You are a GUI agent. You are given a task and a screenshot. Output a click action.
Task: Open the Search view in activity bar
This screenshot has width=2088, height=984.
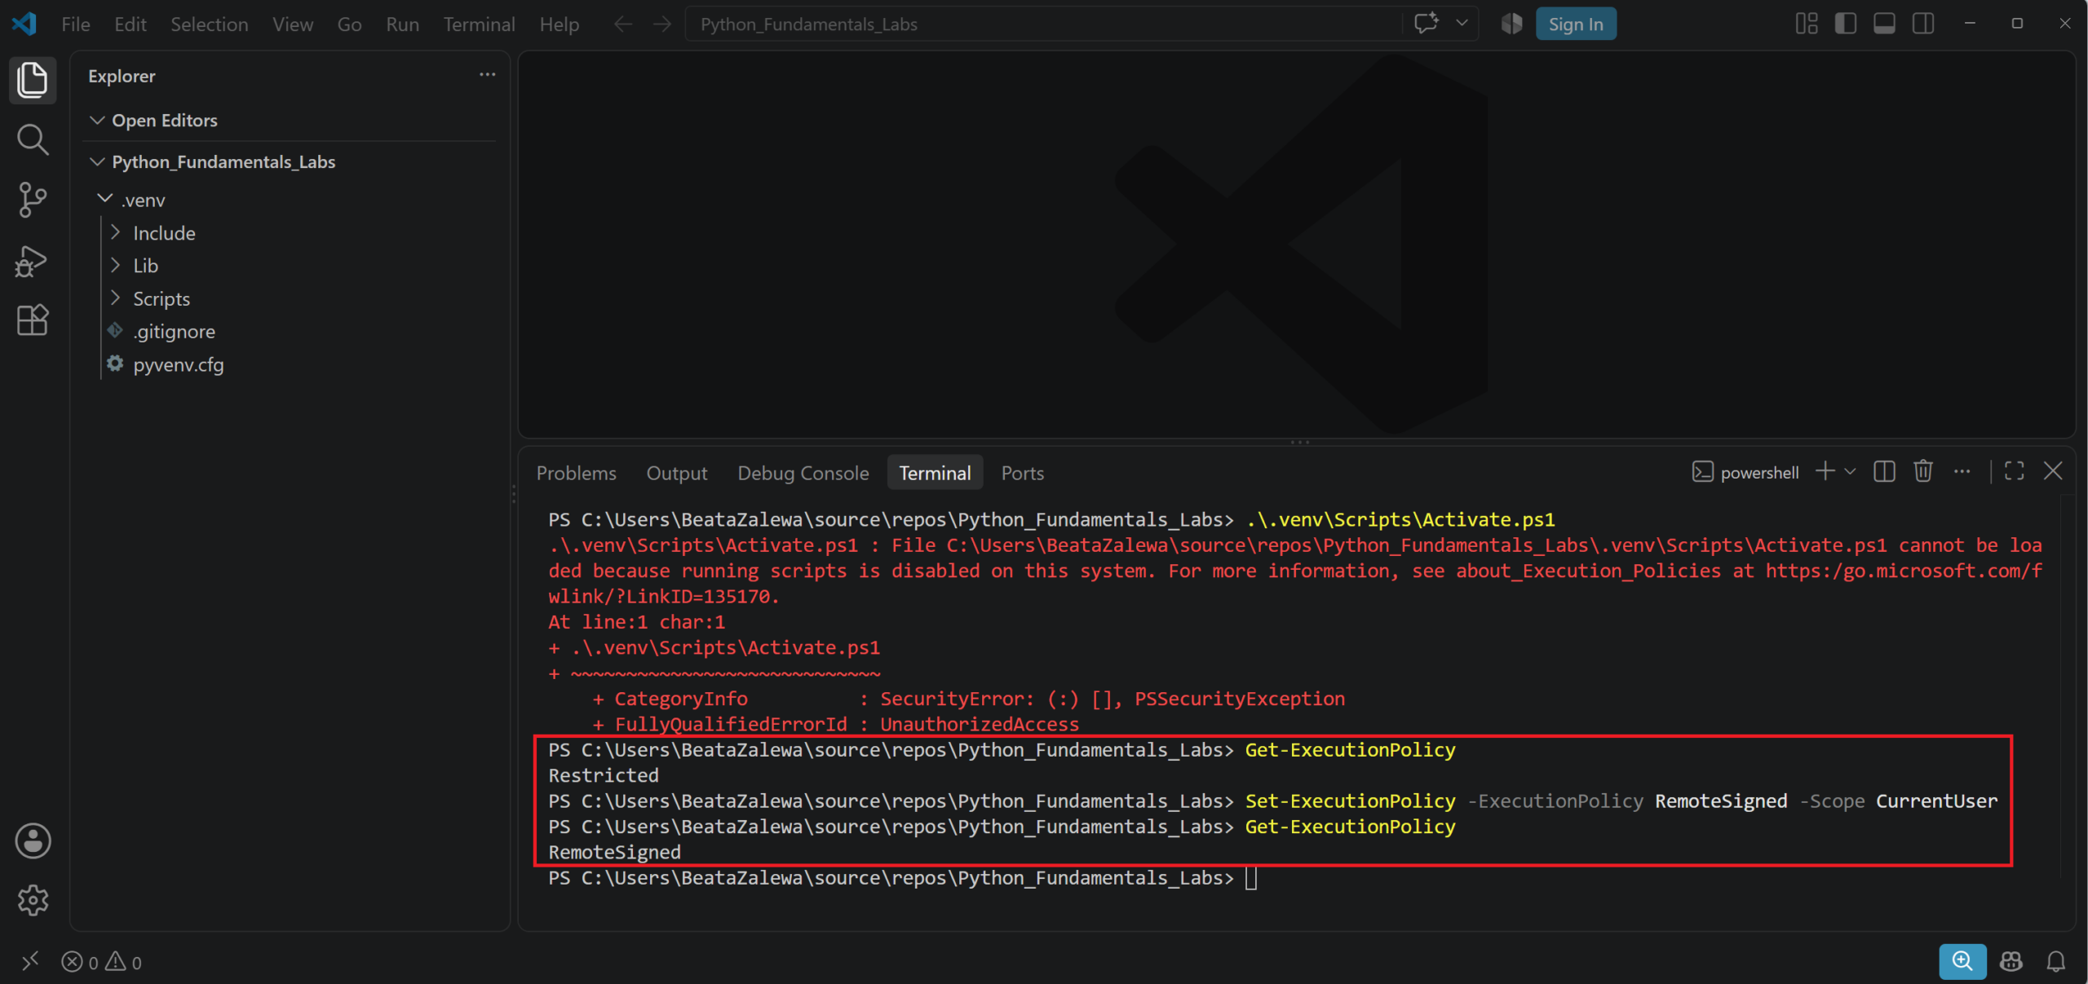pyautogui.click(x=33, y=139)
